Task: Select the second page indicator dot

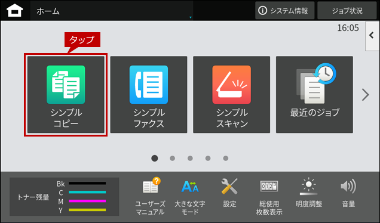Action: coord(172,158)
